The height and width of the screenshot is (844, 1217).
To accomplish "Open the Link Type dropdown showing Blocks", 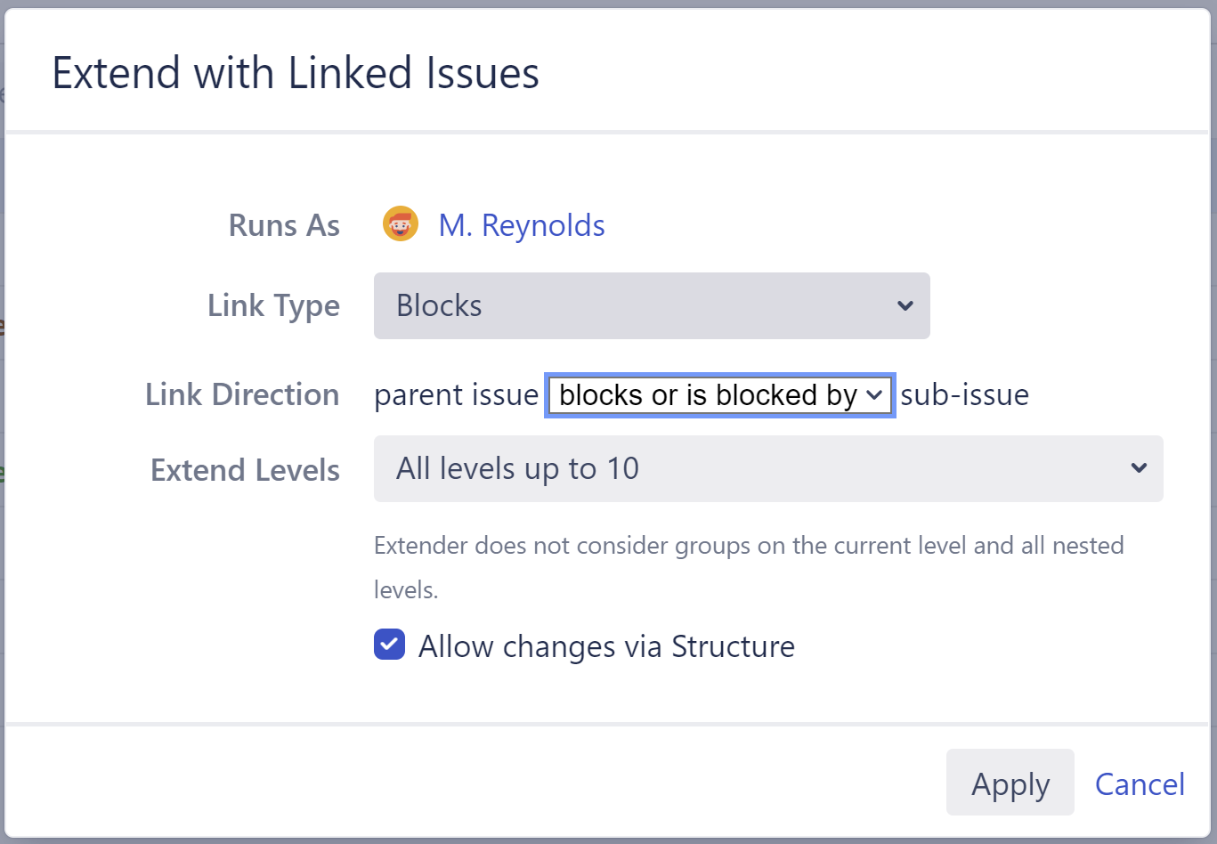I will (651, 306).
